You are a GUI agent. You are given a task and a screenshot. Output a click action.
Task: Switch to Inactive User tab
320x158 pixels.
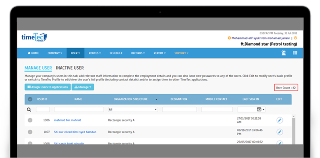pyautogui.click(x=70, y=68)
